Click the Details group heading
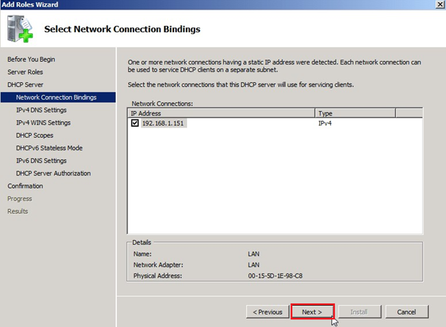Viewport: 446px width, 327px height. pyautogui.click(x=142, y=243)
